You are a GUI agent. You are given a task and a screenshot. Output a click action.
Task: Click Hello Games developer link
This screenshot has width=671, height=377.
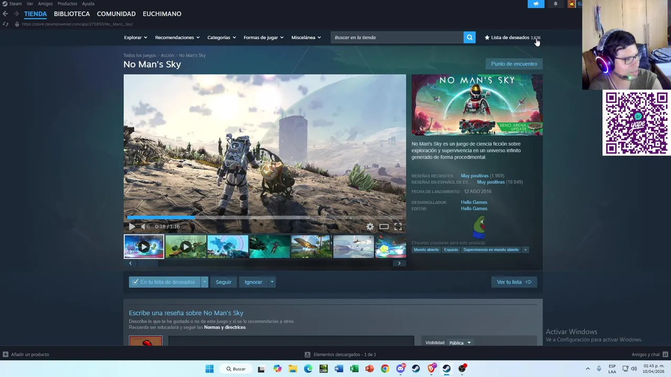point(474,202)
